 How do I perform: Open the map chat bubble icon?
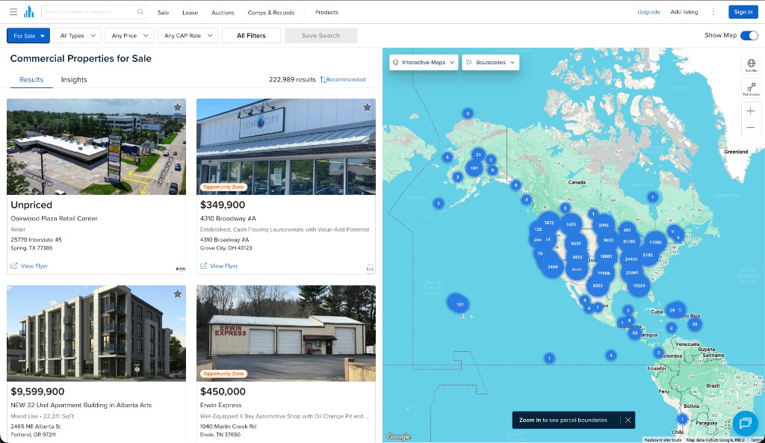point(746,423)
